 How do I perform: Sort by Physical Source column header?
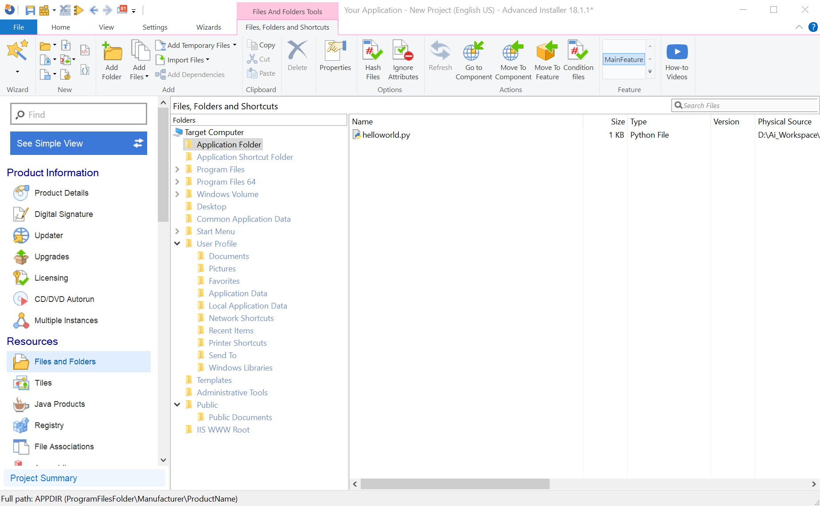(x=785, y=121)
